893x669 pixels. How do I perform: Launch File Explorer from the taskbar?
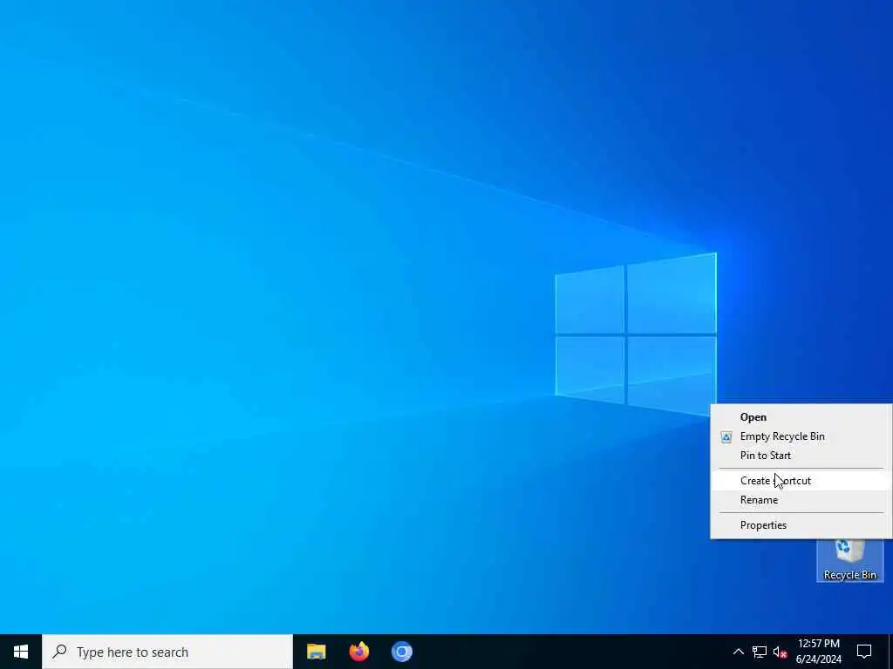point(316,652)
